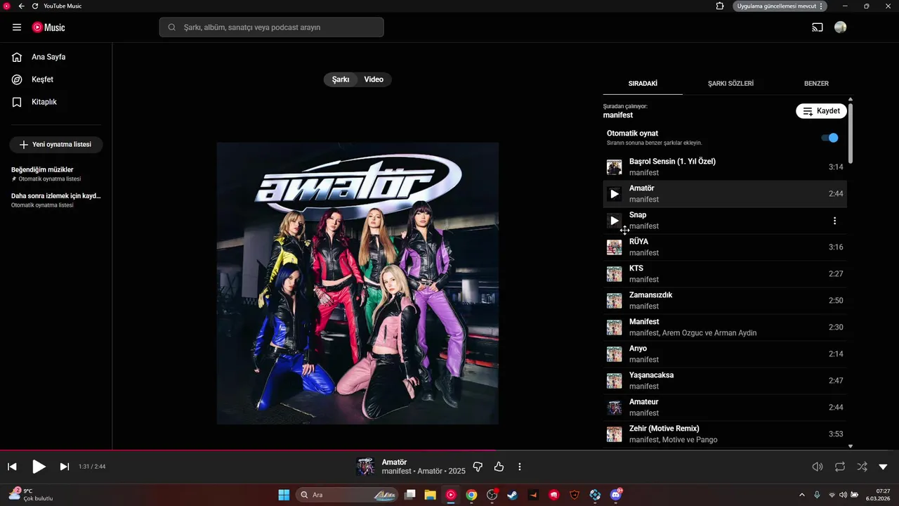Click the Amateur album thumbnail
Viewport: 899px width, 506px height.
point(615,408)
